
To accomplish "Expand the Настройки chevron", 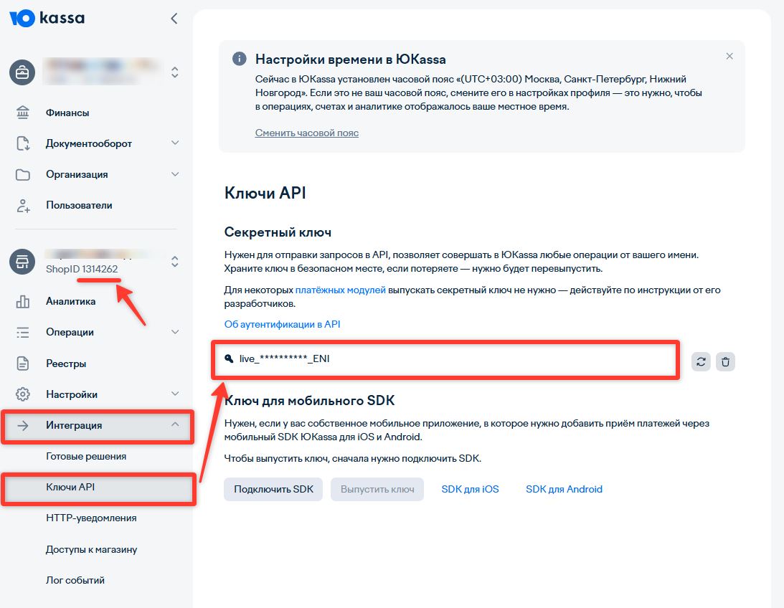I will tap(175, 394).
